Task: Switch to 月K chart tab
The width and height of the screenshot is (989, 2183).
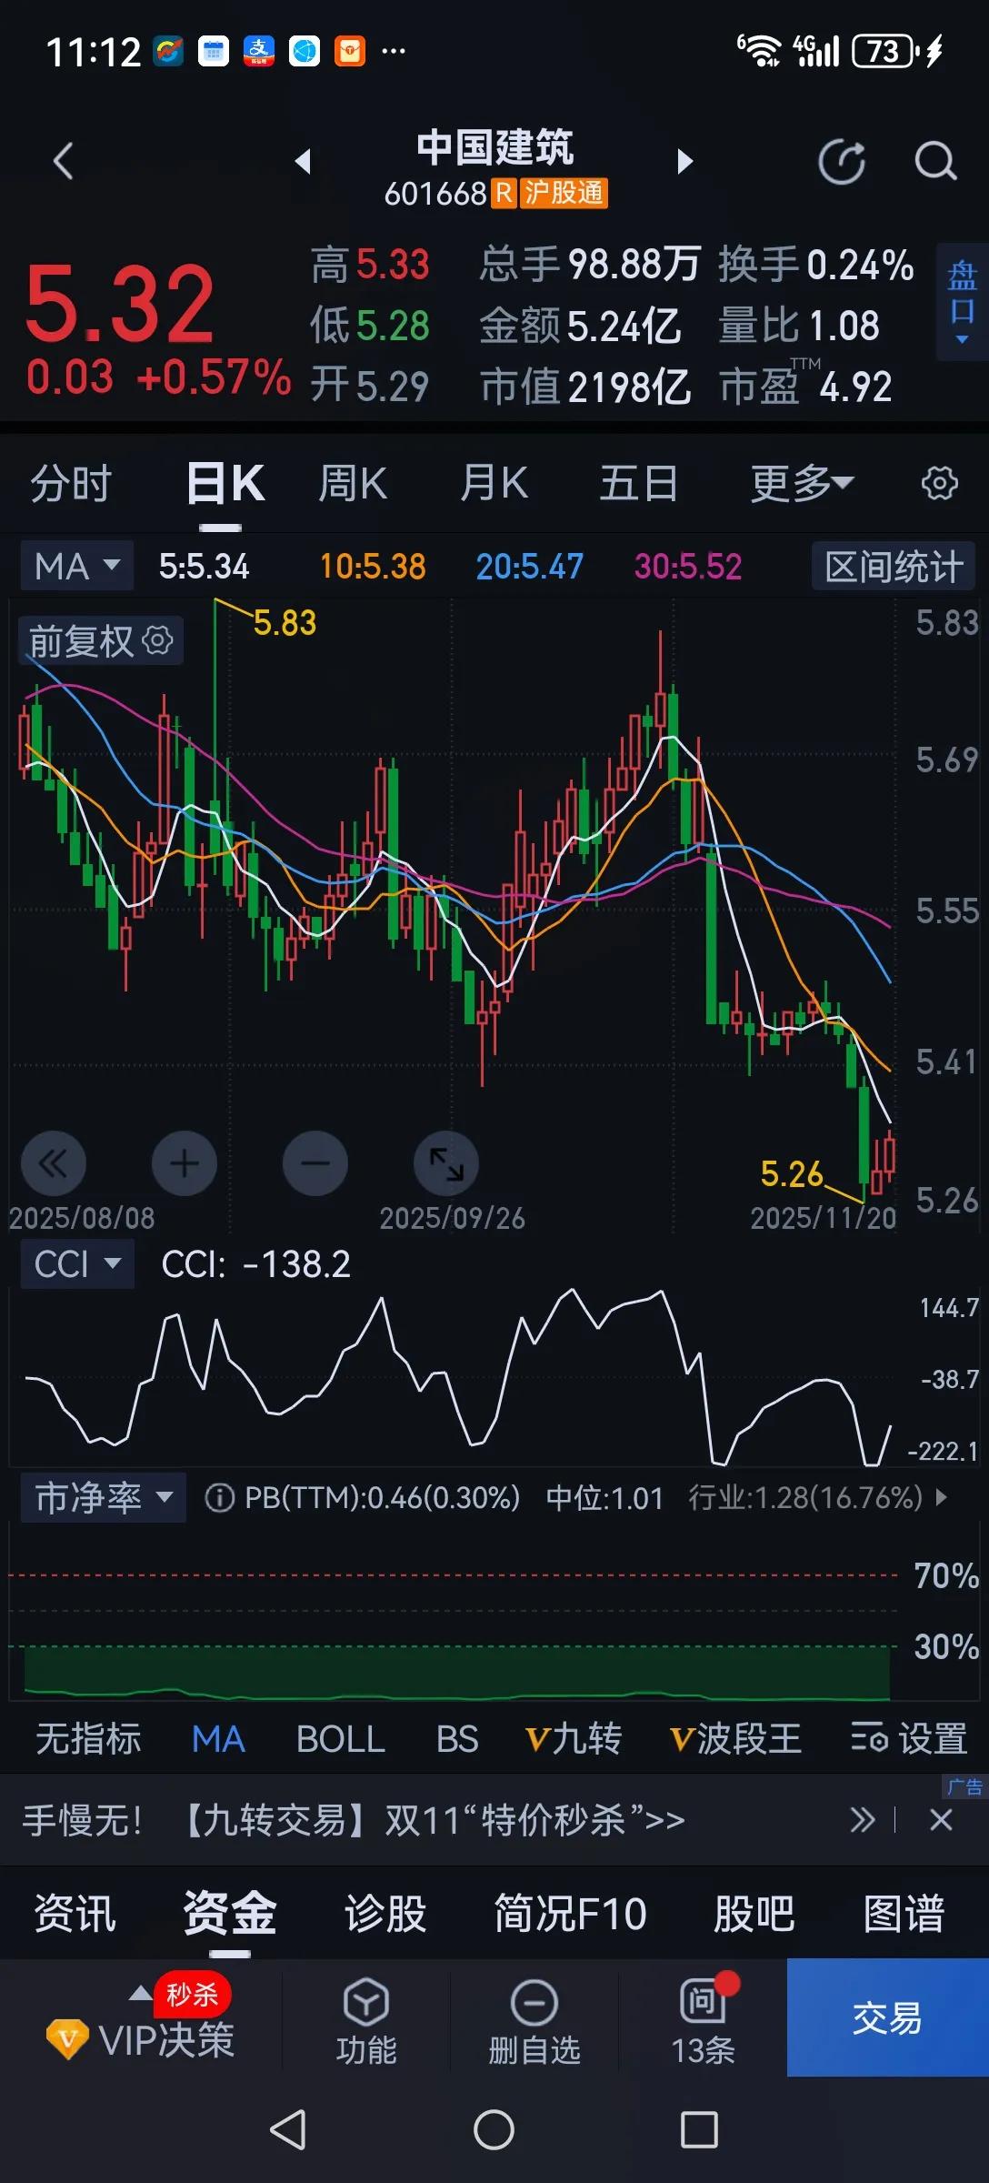Action: click(494, 483)
